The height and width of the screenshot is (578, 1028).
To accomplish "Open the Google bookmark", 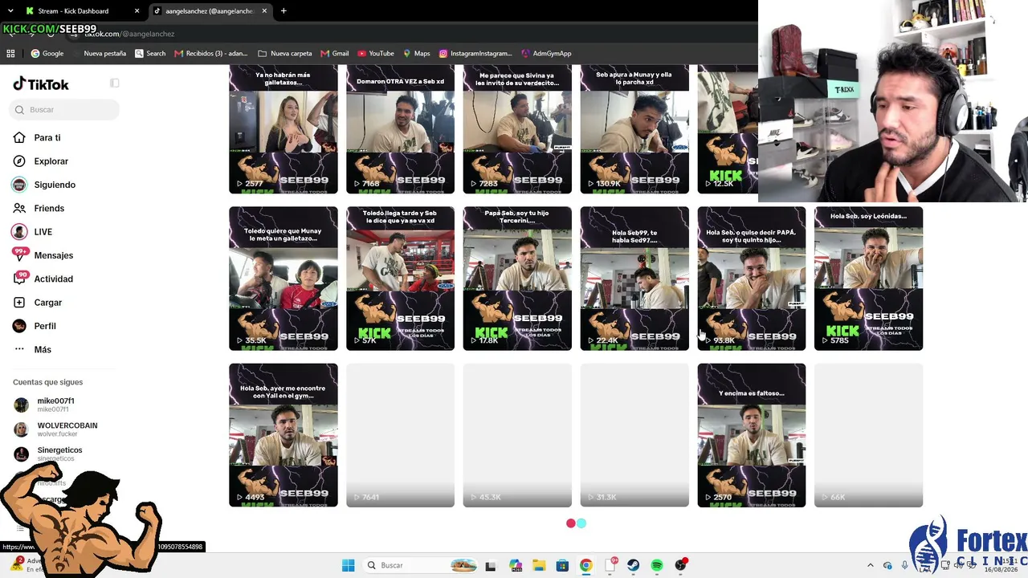I will coord(47,54).
